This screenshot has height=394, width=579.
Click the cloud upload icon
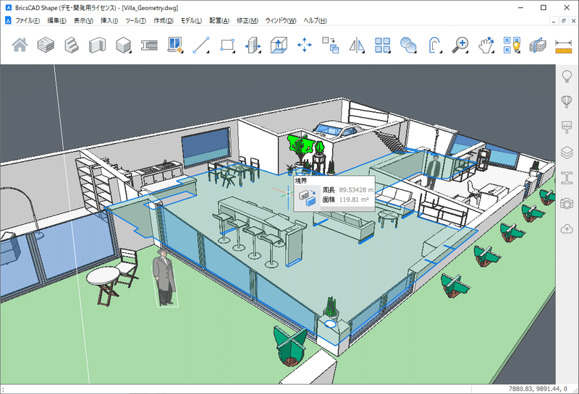(567, 229)
